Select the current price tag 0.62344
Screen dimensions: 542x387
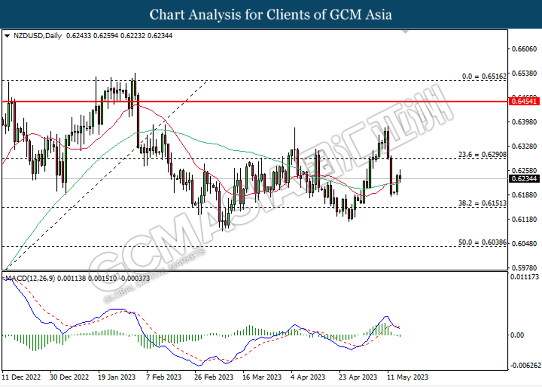[x=524, y=179]
